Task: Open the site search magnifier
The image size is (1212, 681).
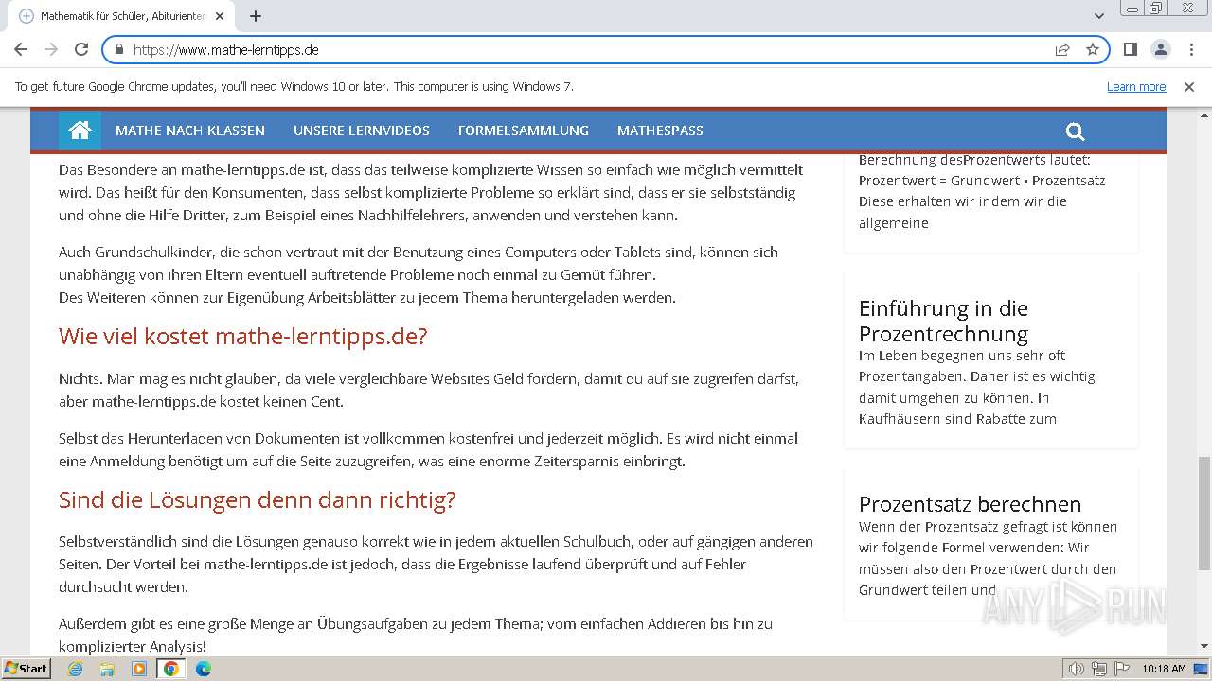Action: [1075, 131]
